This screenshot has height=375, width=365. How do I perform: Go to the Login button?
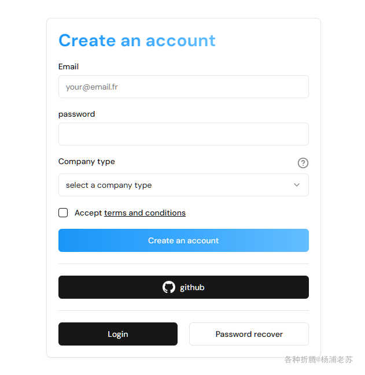coord(118,334)
